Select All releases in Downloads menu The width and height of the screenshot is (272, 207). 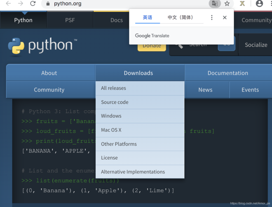tap(140, 88)
